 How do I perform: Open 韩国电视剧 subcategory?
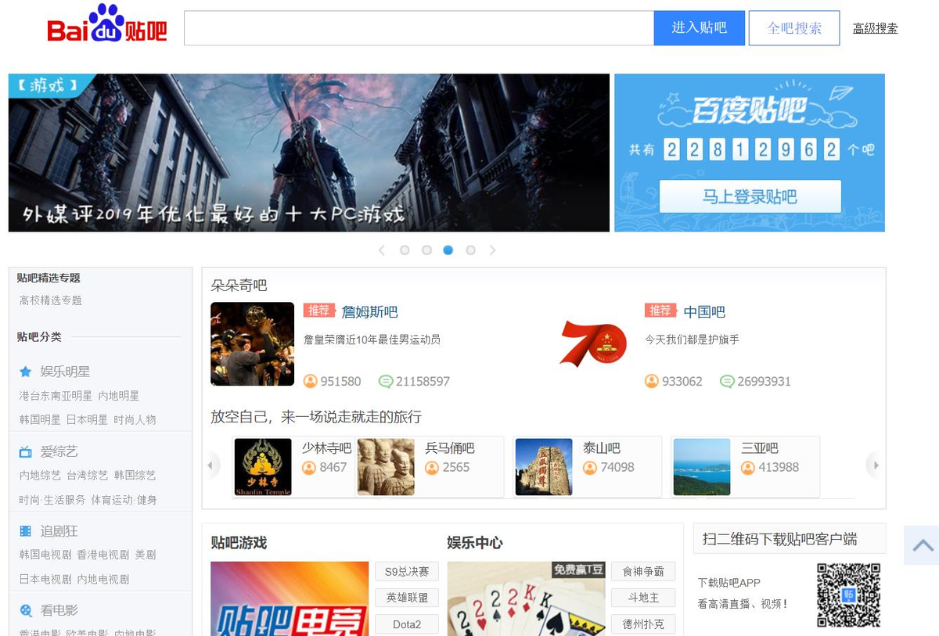(x=45, y=555)
